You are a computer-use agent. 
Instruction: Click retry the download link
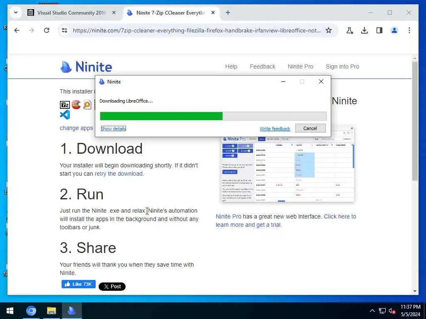point(119,174)
